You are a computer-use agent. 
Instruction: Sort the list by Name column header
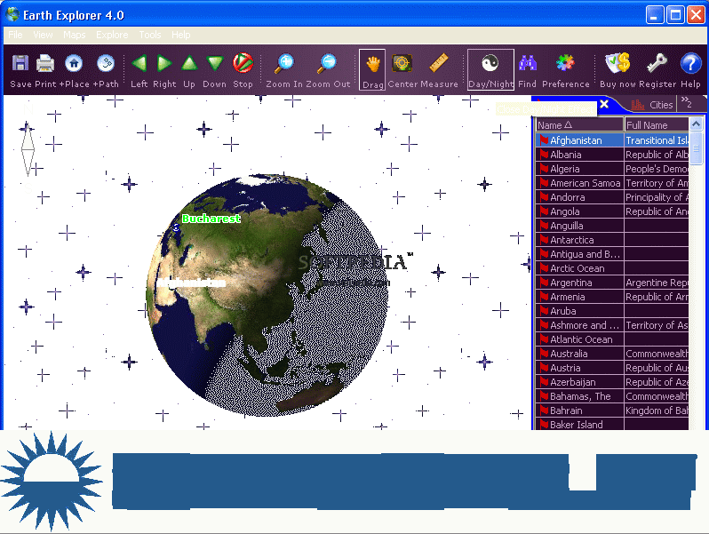(578, 125)
